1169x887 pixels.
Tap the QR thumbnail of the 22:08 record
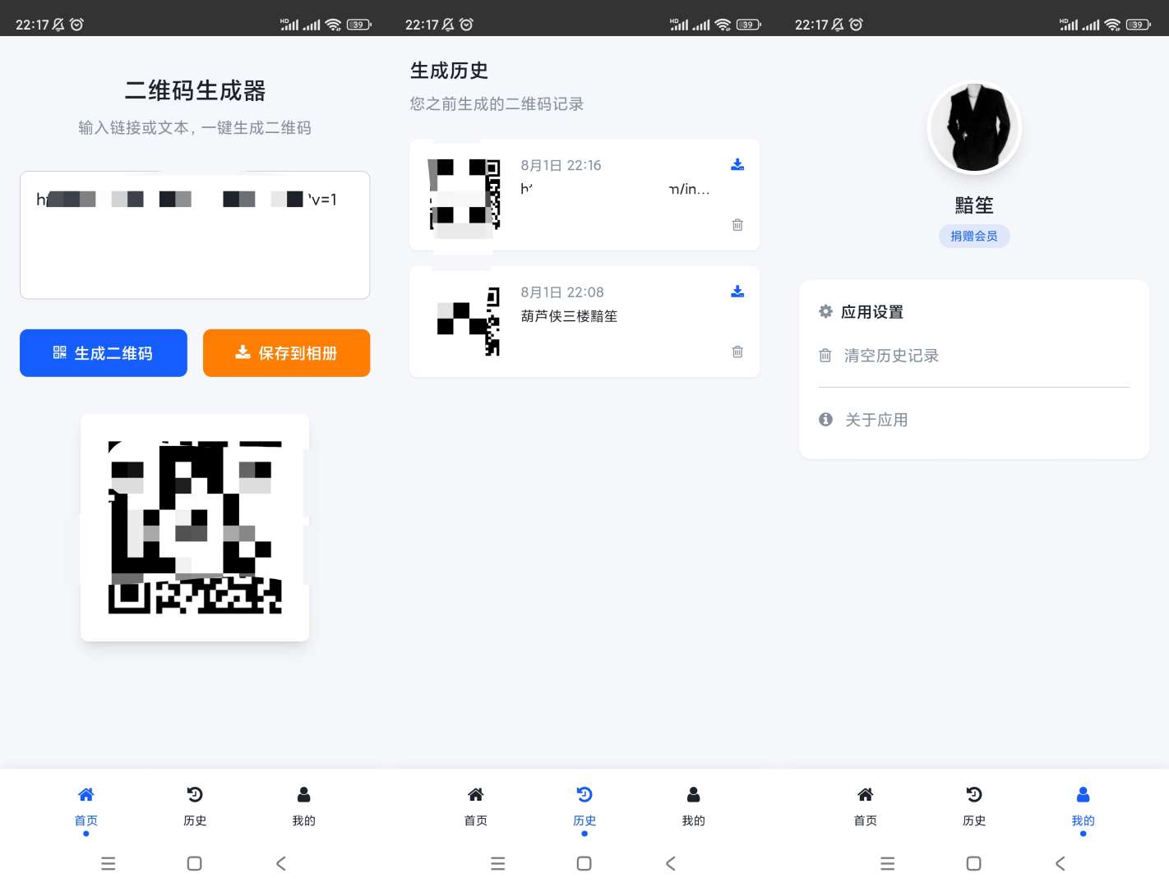pyautogui.click(x=464, y=321)
